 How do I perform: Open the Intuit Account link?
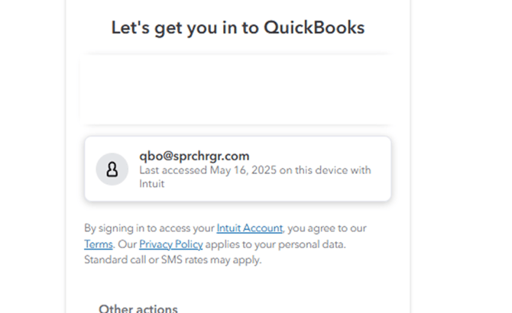pos(250,228)
